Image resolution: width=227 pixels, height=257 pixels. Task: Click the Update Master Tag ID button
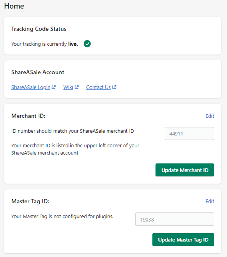[183, 240]
